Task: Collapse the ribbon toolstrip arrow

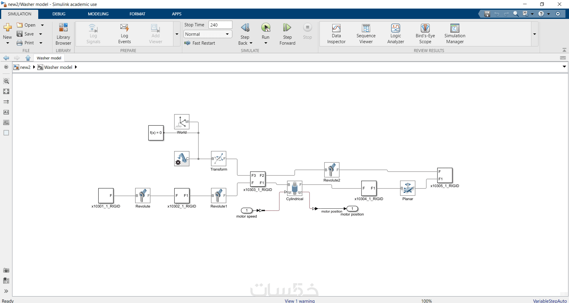Action: coord(564,50)
